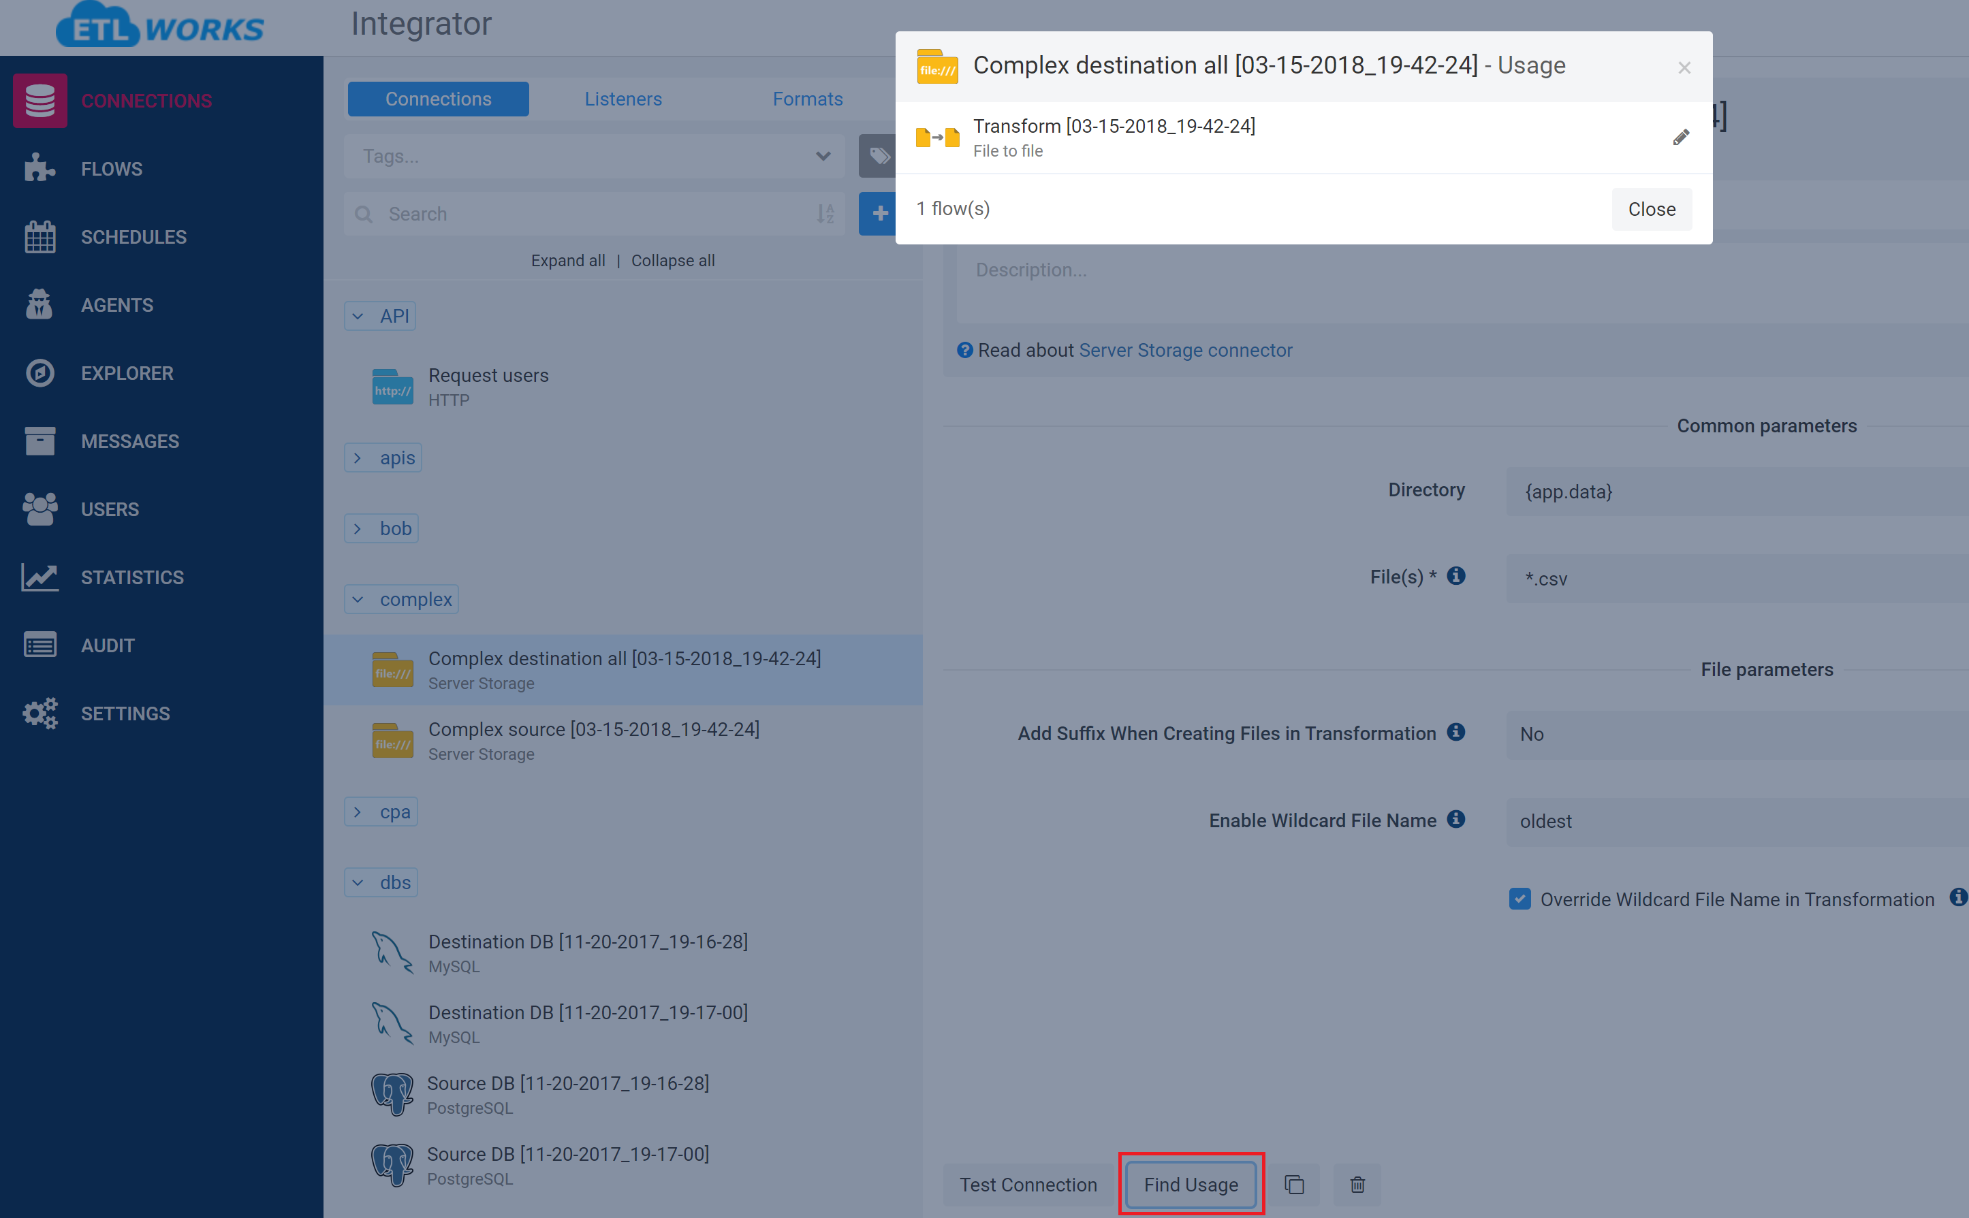
Task: Click the ETL Works logo
Action: [159, 26]
